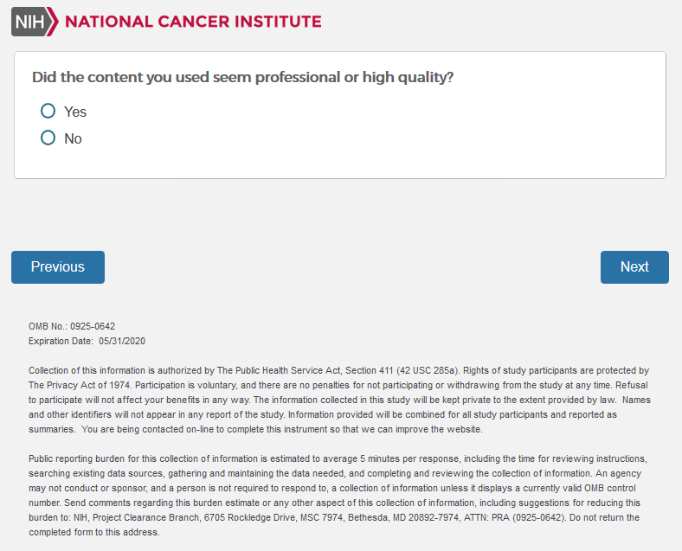This screenshot has width=682, height=551.
Task: Go back with the Previous button
Action: (58, 267)
